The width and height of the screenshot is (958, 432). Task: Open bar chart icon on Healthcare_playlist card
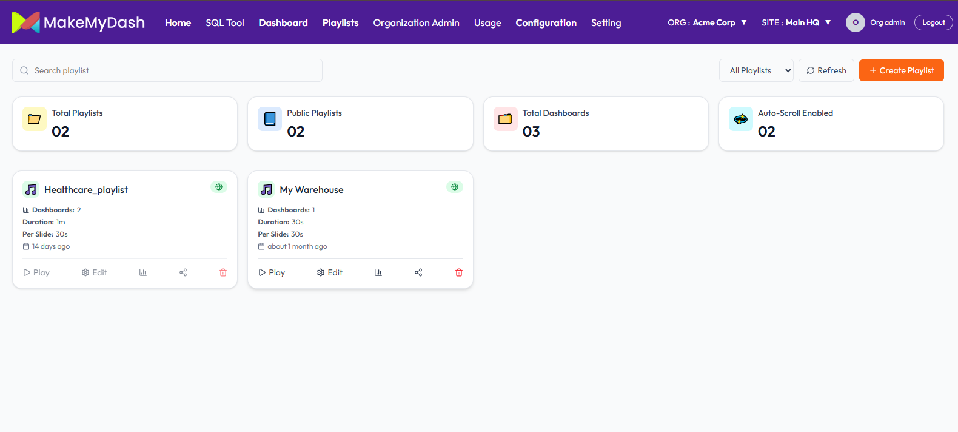143,272
